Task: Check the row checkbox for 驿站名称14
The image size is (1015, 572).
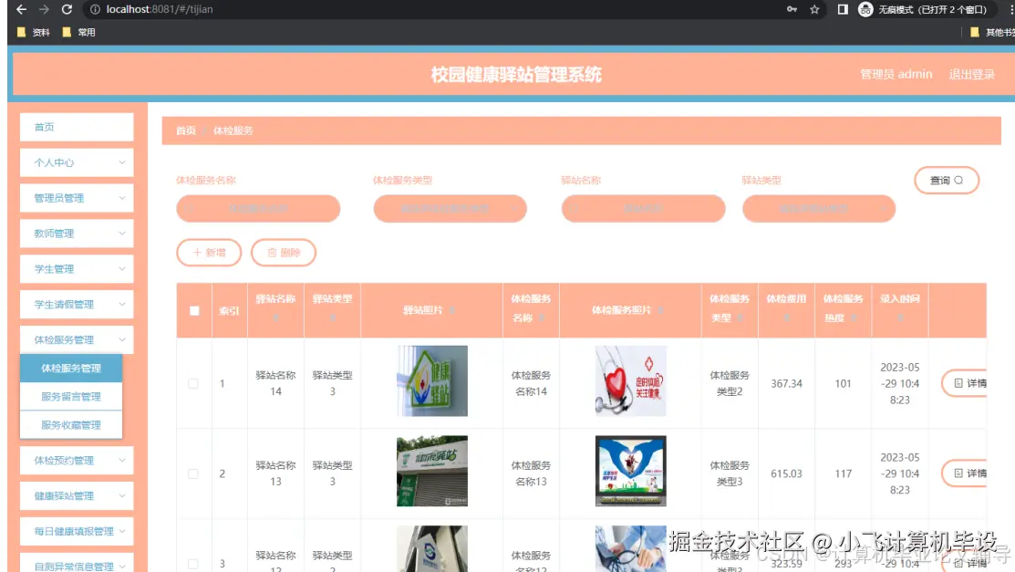Action: click(x=192, y=383)
